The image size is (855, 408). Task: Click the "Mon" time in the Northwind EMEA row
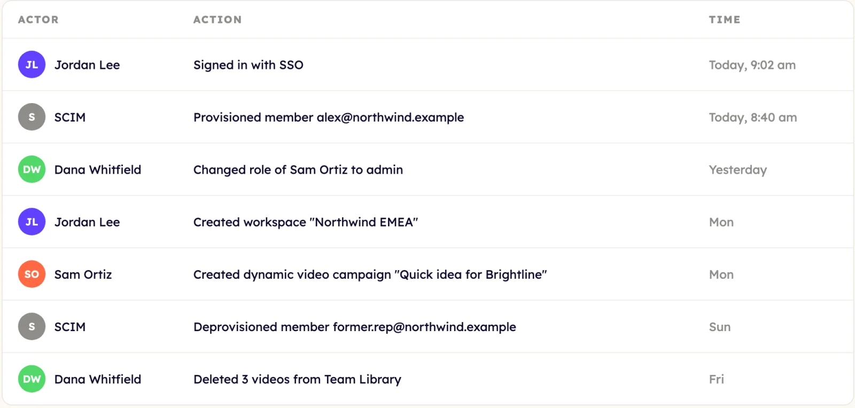[x=721, y=222]
